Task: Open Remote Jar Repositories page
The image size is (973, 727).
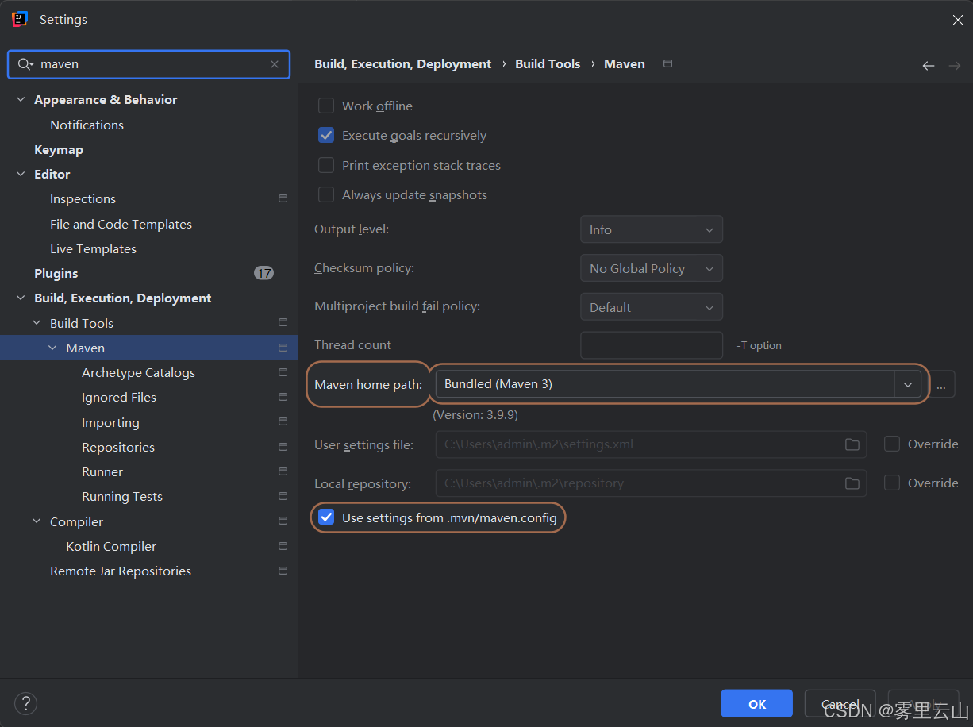Action: pyautogui.click(x=121, y=571)
